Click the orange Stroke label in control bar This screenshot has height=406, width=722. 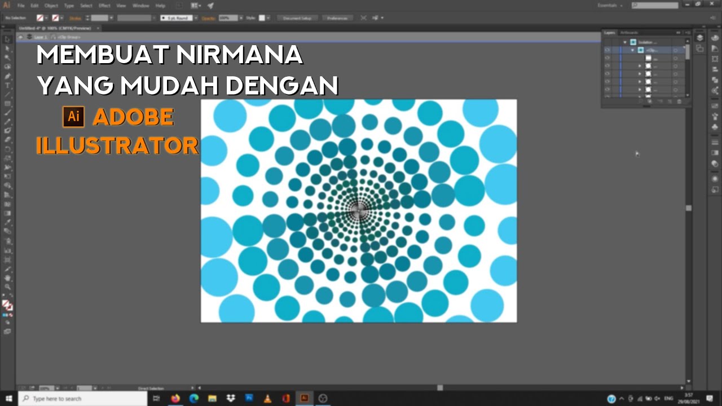(76, 18)
